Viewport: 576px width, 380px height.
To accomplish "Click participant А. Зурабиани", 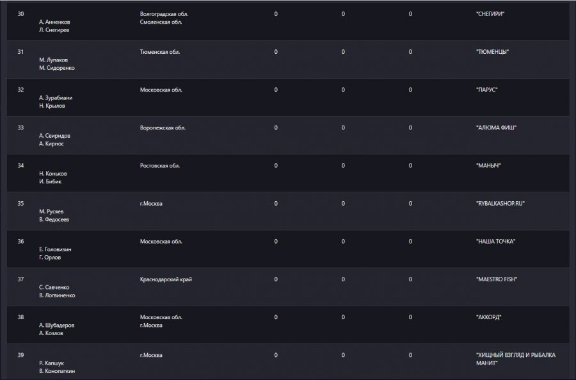I will (x=56, y=98).
